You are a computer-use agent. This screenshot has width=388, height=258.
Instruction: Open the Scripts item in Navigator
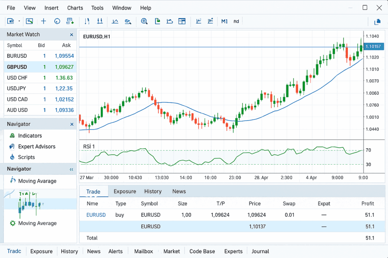point(26,157)
